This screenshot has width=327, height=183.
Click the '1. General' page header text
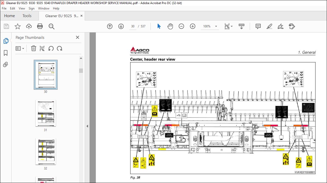(307, 52)
